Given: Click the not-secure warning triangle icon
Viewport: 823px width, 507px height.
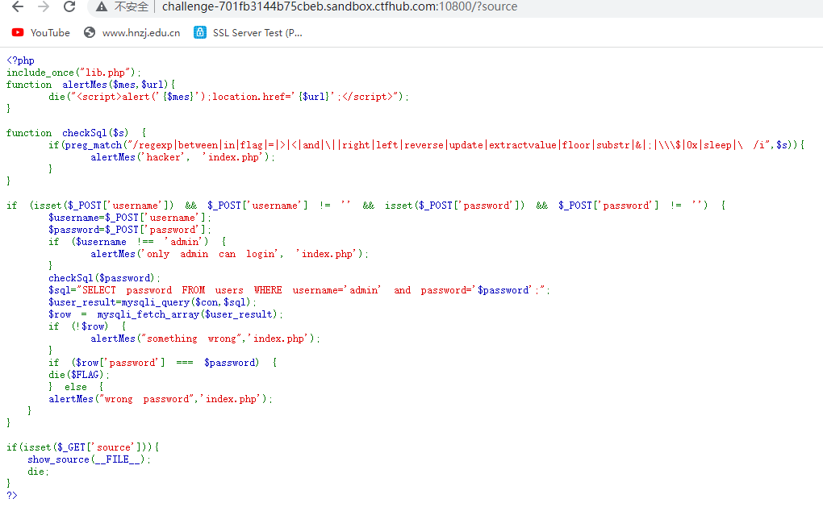Looking at the screenshot, I should pos(102,6).
